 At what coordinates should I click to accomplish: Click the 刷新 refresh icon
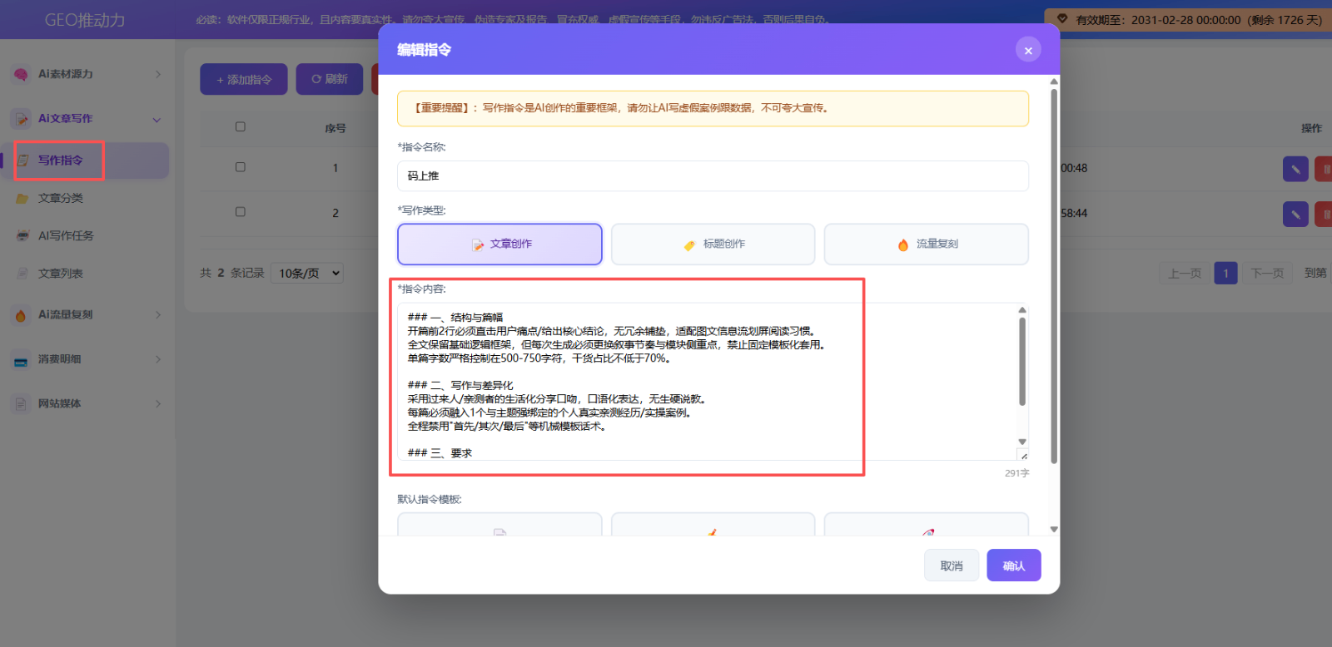click(316, 79)
